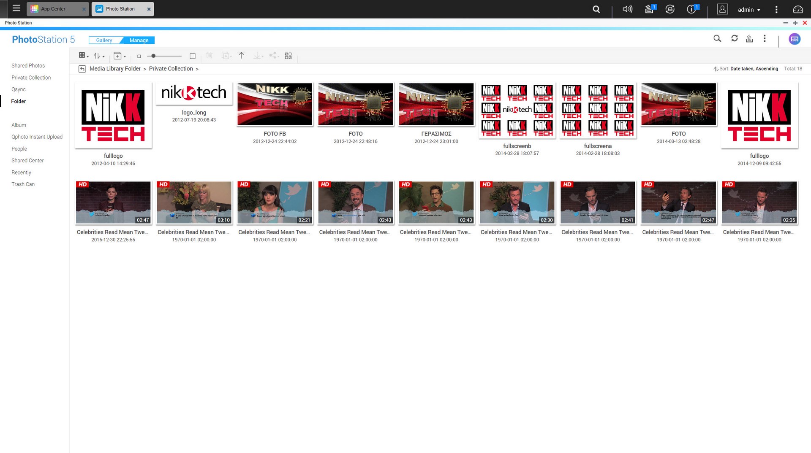This screenshot has width=811, height=453.
Task: Click the date text 2015-12-30 22:25:55
Action: coord(113,240)
